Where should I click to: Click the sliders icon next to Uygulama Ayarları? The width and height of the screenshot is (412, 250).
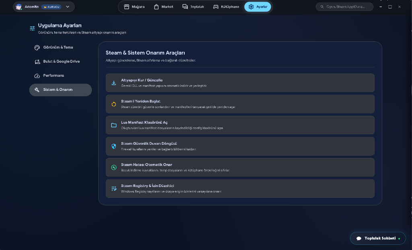tap(32, 29)
